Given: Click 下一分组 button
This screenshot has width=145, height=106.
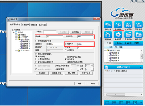Looking at the screenshot, I should tap(118, 47).
